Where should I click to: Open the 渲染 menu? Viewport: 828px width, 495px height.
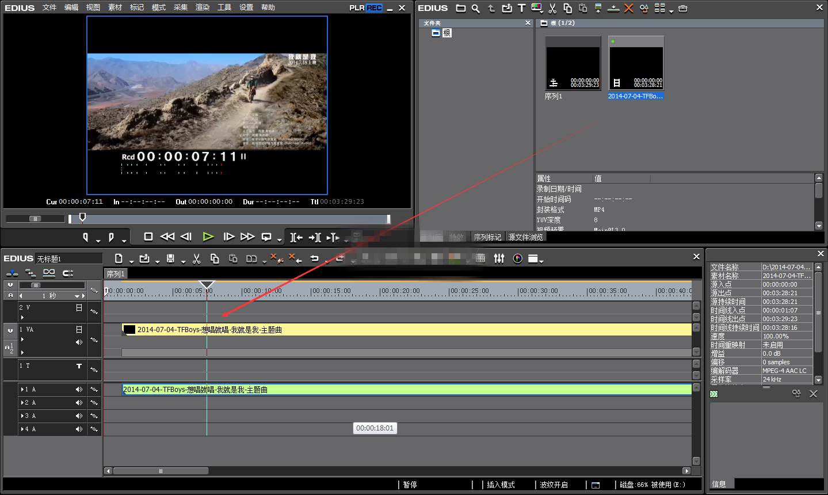203,7
